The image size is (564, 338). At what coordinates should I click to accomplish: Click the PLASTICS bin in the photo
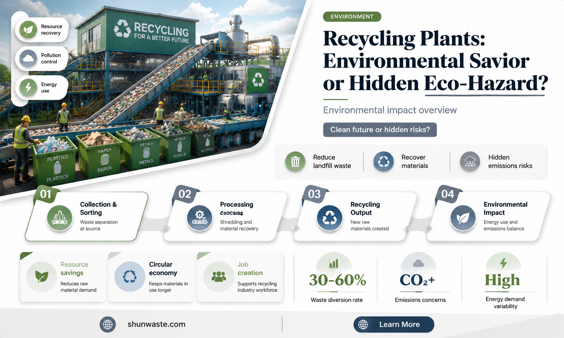56,160
